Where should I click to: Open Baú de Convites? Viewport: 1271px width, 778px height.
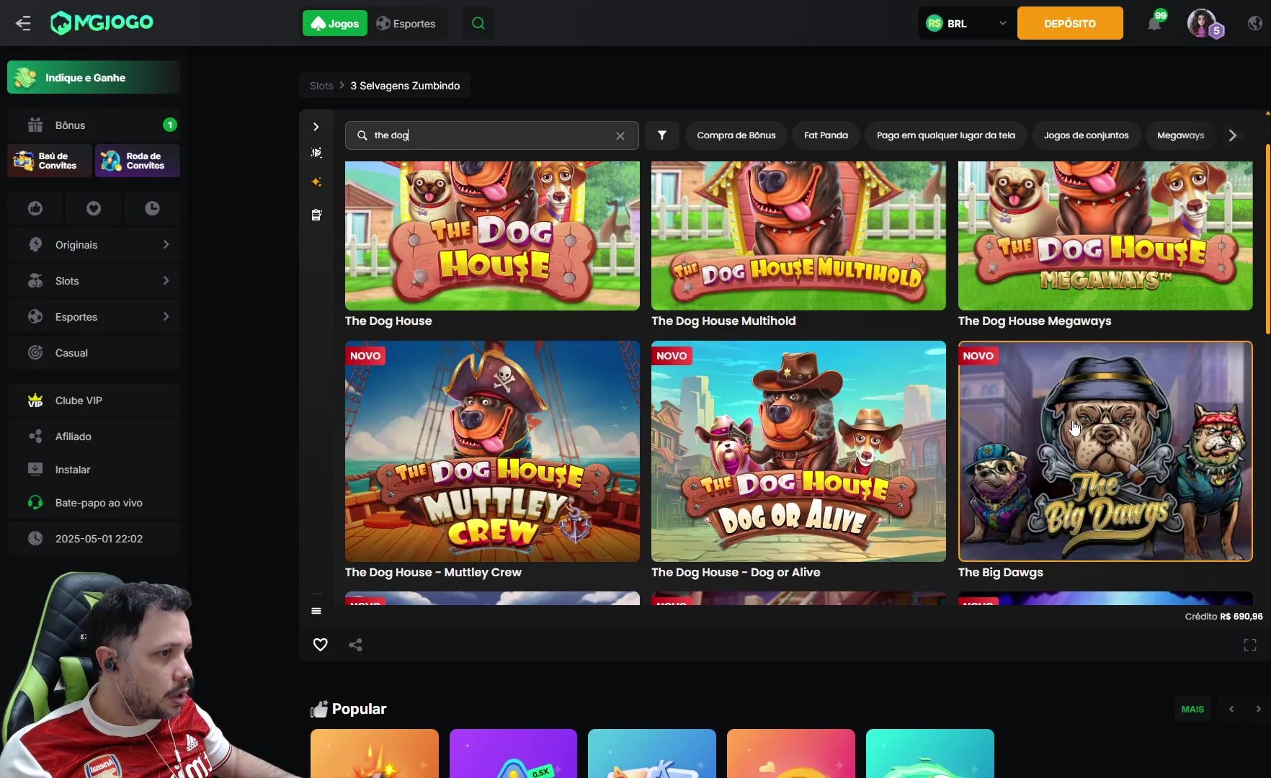point(50,161)
